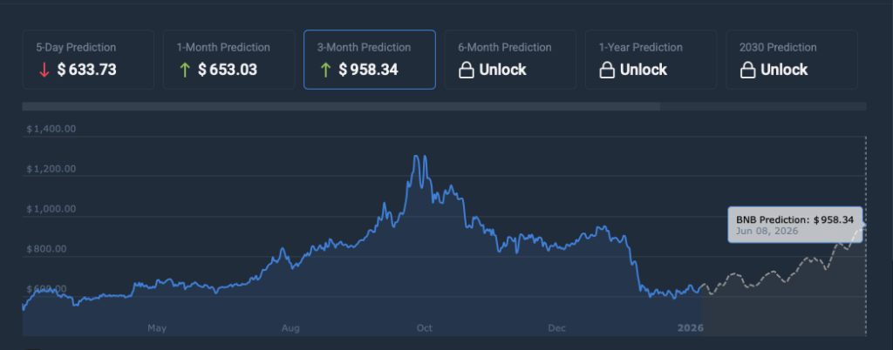Click the lock icon under 6-Month Prediction
The height and width of the screenshot is (350, 893).
click(466, 70)
